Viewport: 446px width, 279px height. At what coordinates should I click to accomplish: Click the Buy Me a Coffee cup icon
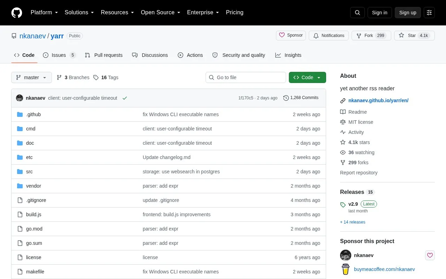[x=346, y=269]
